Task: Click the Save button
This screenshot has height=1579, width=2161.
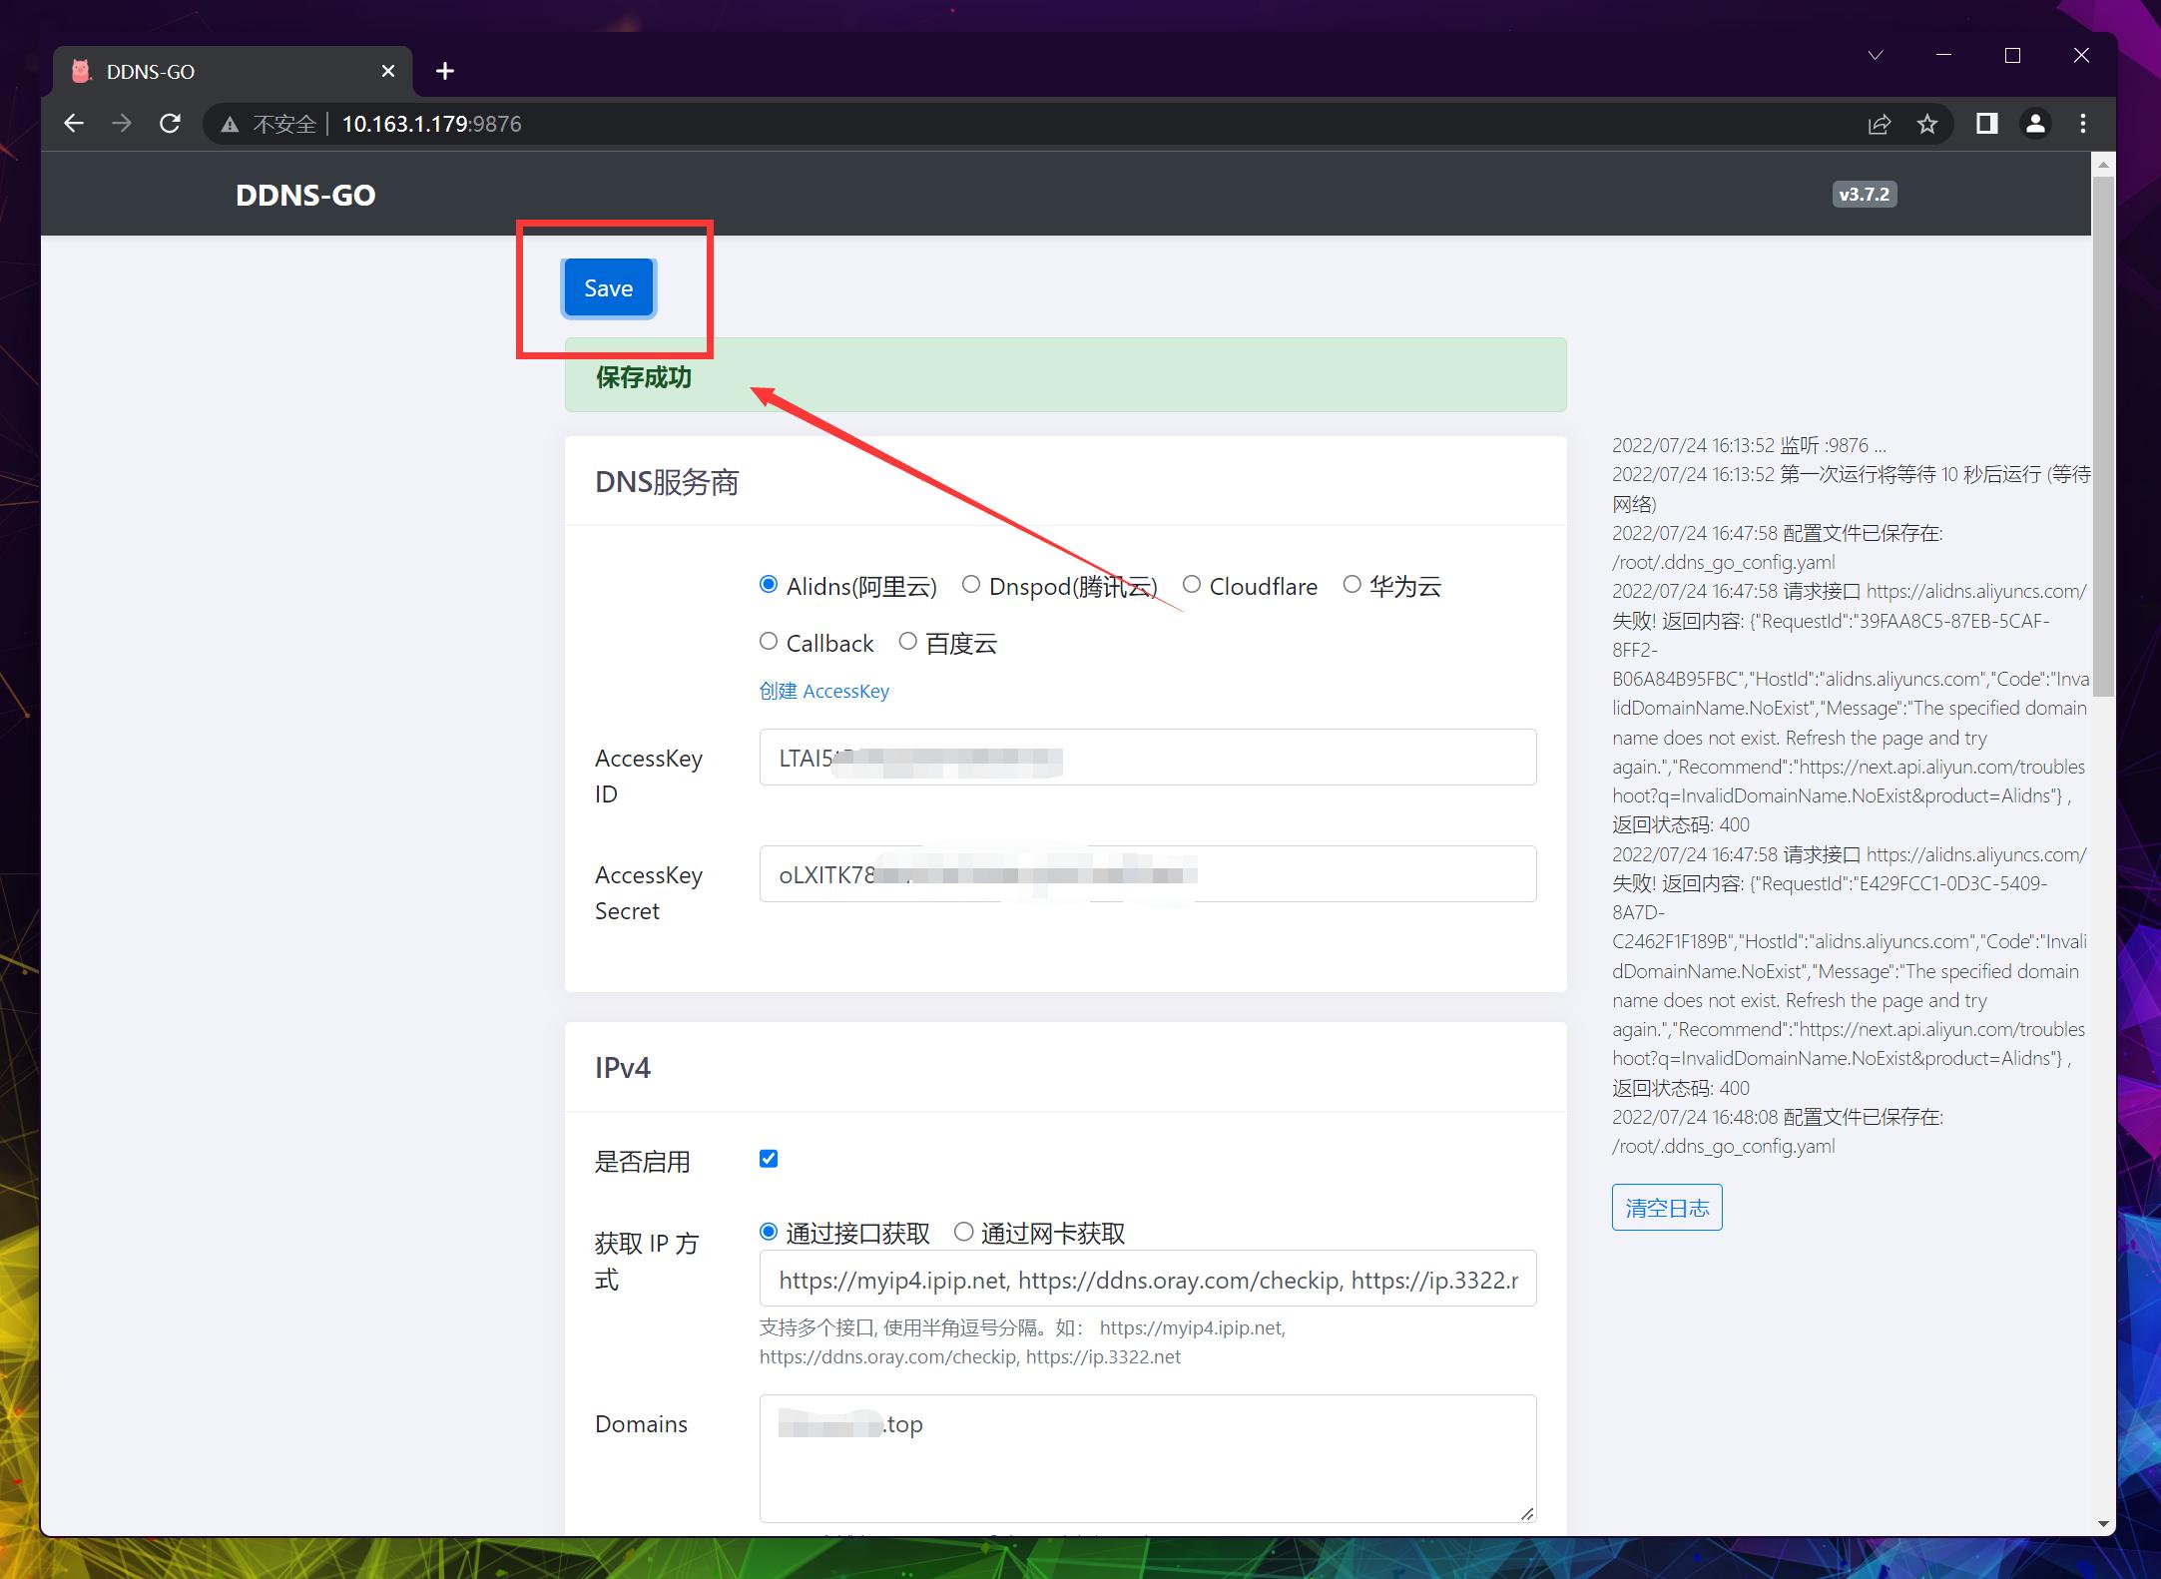Action: 607,287
